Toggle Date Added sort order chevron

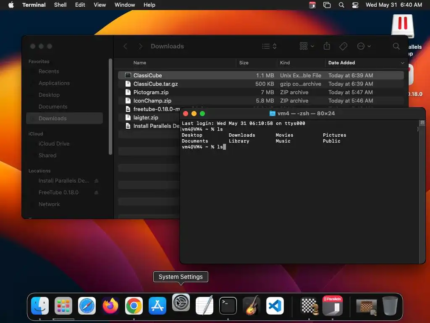[x=402, y=63]
